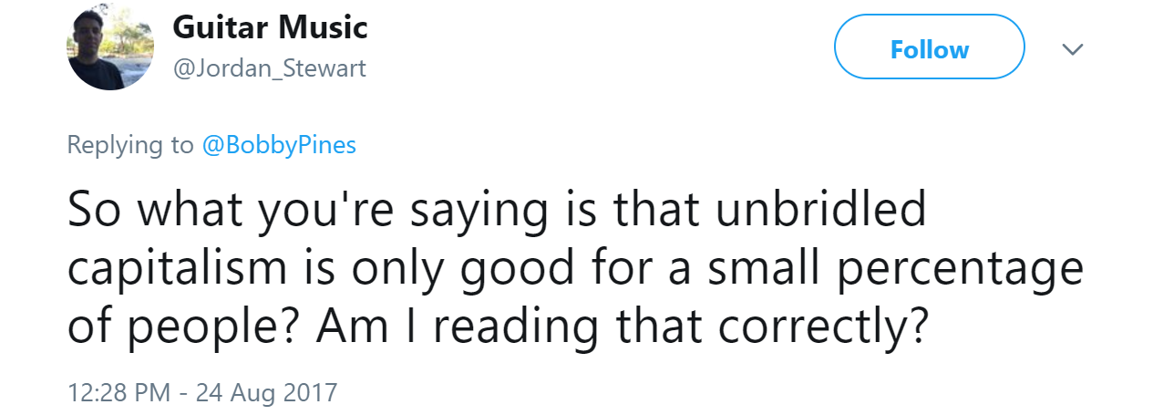
Task: Click the word "correctly?" ending the tweet
Action: point(819,326)
